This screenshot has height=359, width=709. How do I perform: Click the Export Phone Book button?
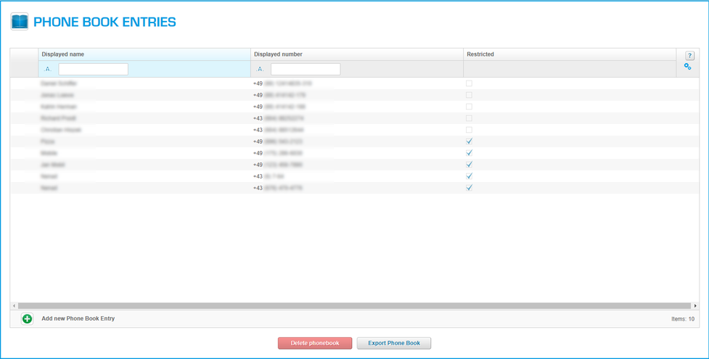tap(394, 343)
